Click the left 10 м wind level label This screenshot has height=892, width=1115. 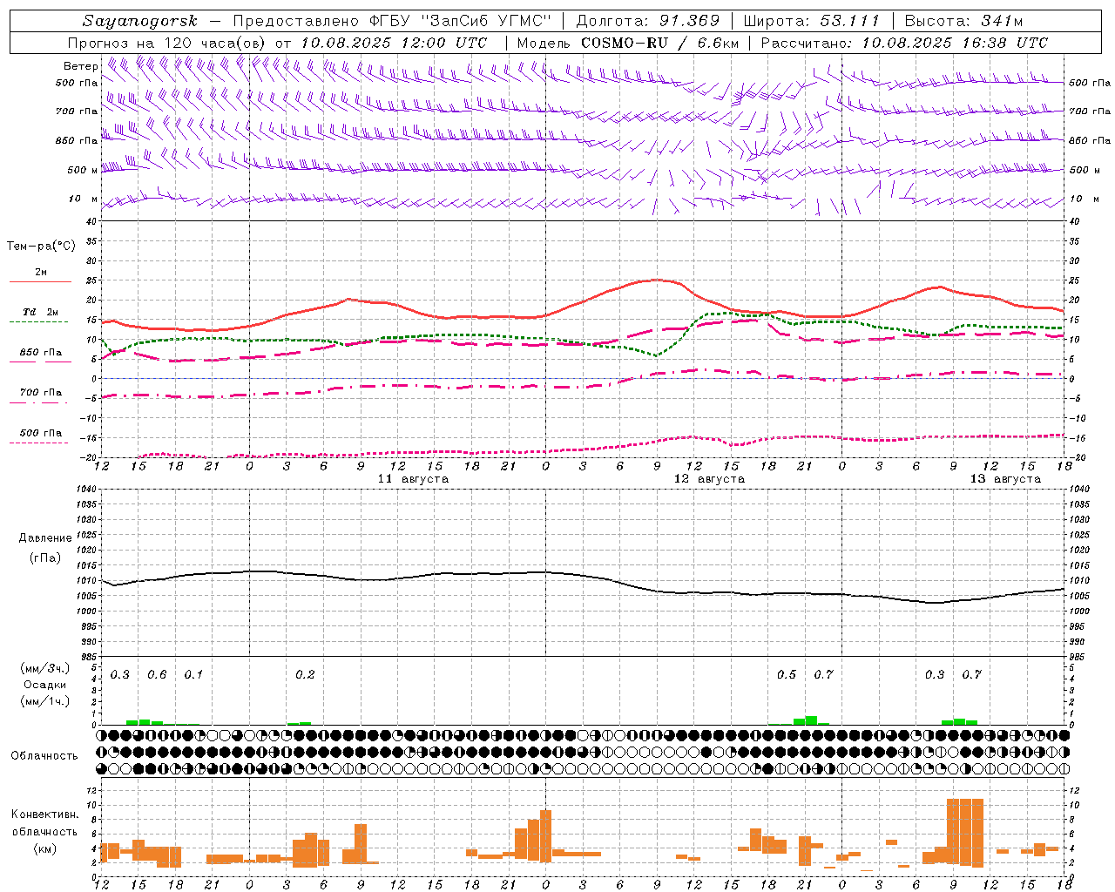point(83,199)
